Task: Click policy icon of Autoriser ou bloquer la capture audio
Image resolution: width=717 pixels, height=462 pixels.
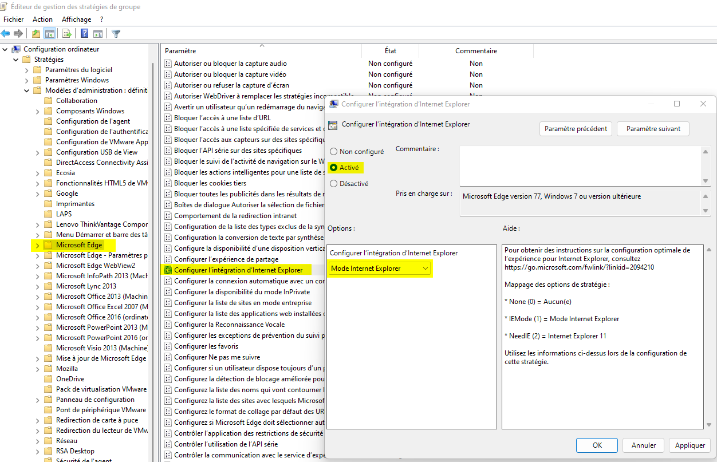Action: click(x=168, y=64)
